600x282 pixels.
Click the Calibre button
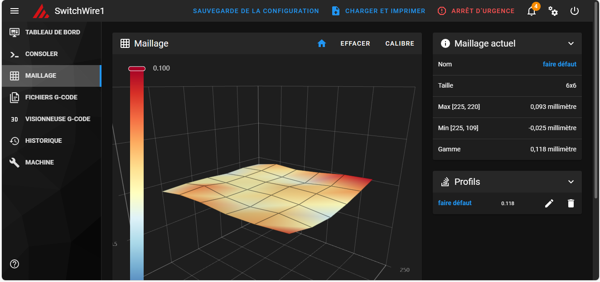coord(400,43)
